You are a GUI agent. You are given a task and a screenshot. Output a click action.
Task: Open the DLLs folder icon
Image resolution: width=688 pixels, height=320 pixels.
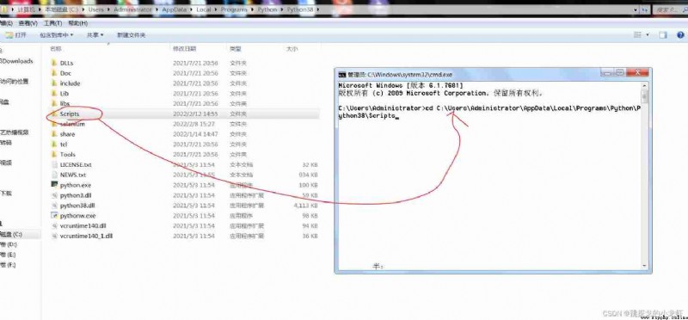click(54, 63)
